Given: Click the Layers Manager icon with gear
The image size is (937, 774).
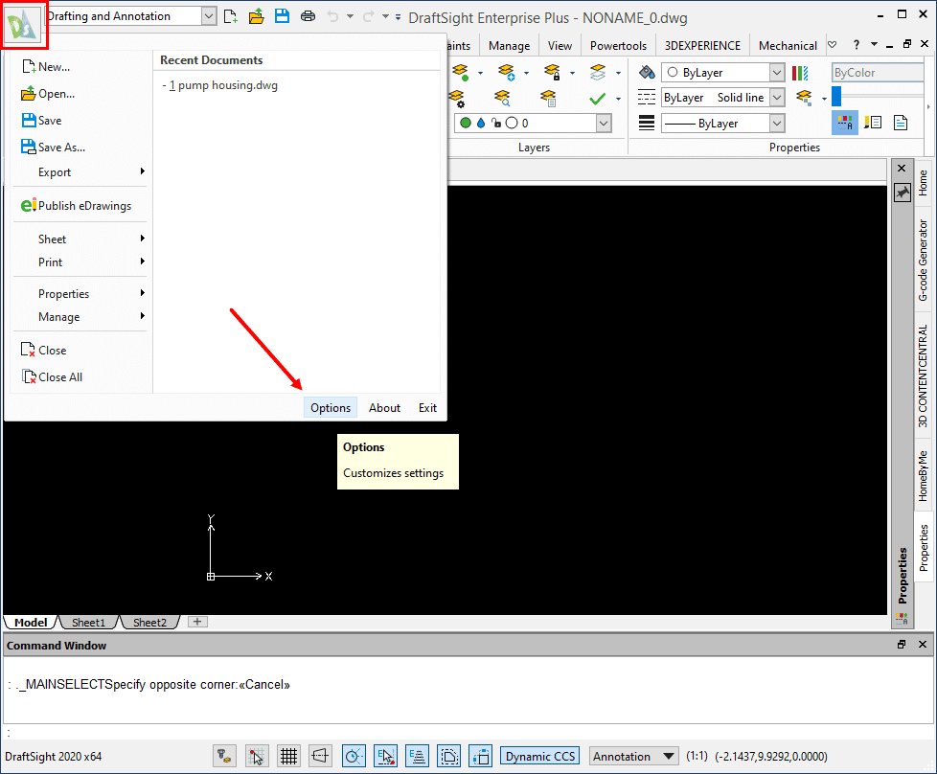Looking at the screenshot, I should tap(457, 98).
